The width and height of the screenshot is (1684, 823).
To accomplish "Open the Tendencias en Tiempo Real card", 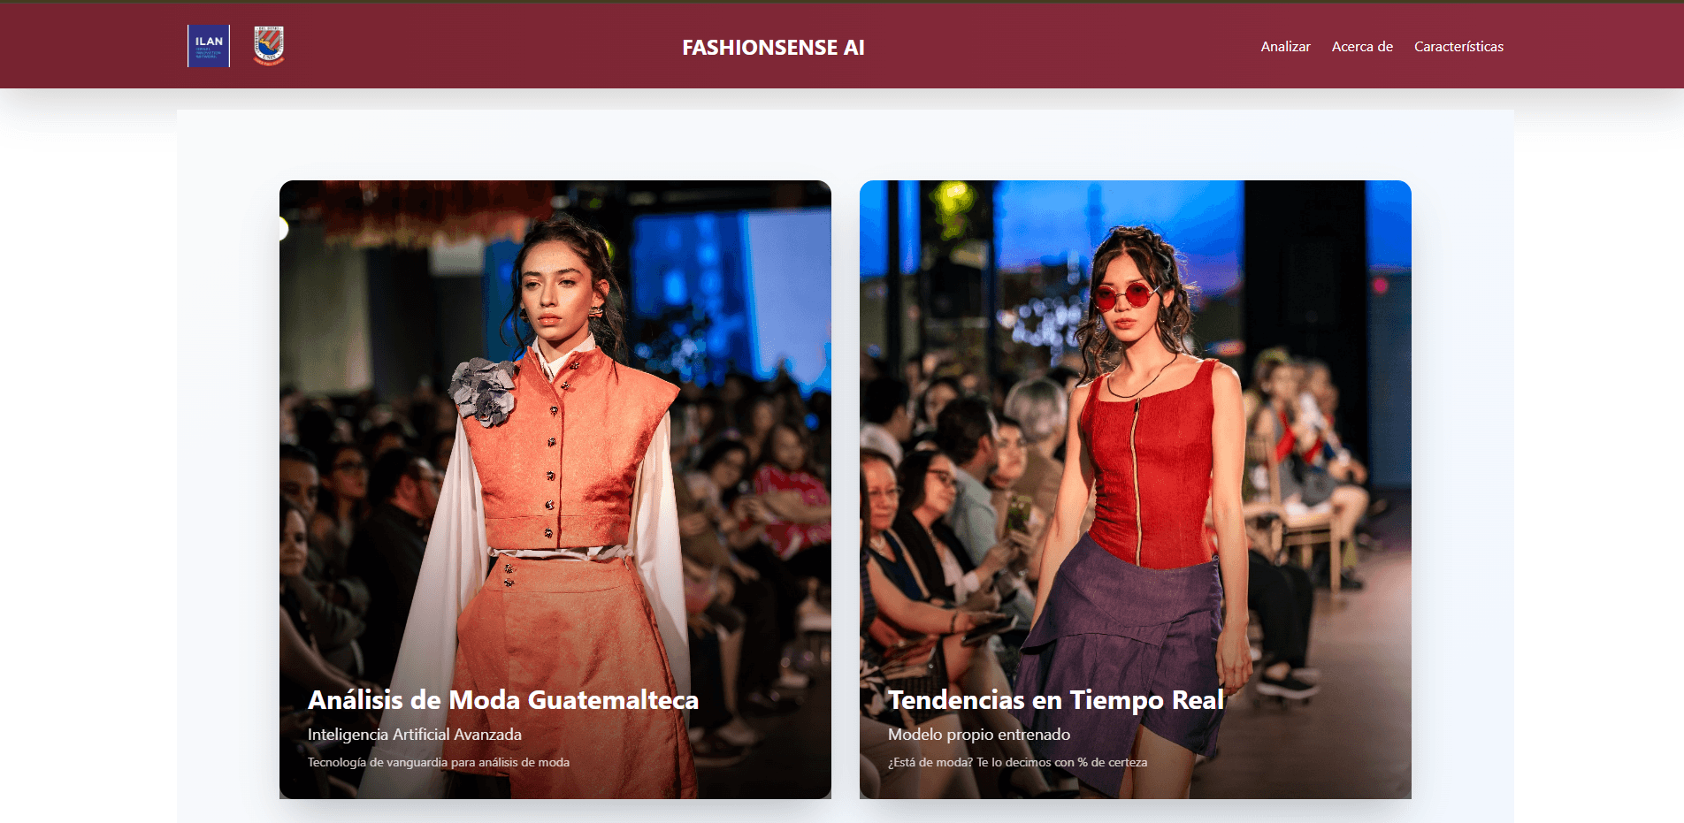I will point(1135,486).
